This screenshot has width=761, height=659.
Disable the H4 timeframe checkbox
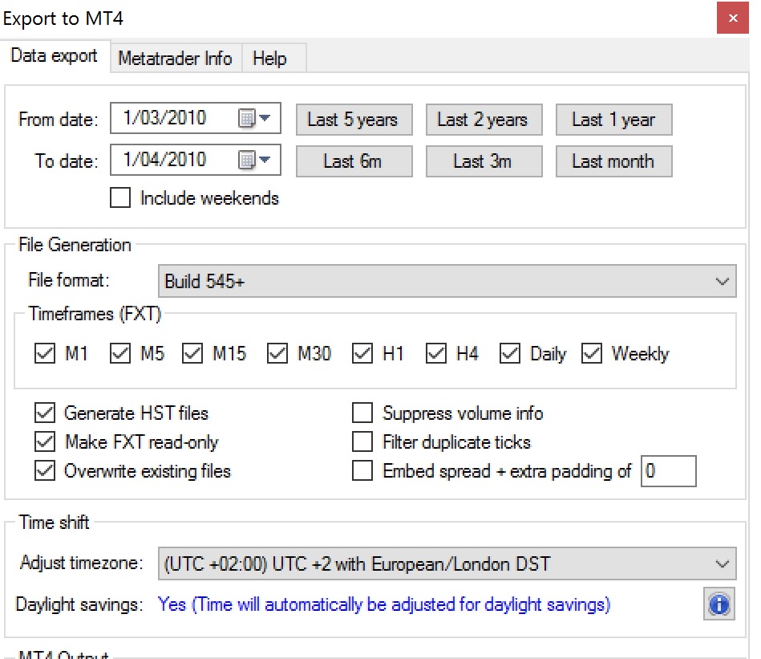[x=436, y=353]
